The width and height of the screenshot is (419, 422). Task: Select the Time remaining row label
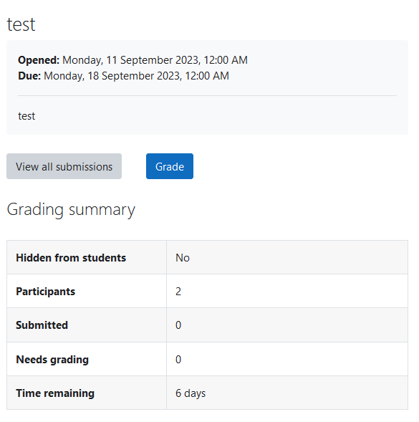[x=55, y=393]
